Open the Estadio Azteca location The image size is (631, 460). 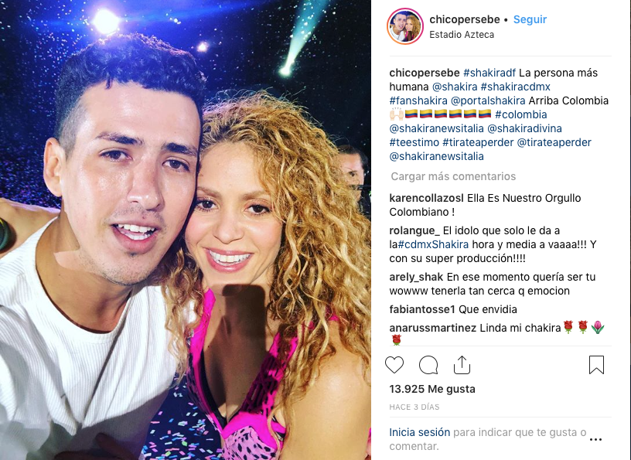pos(462,35)
